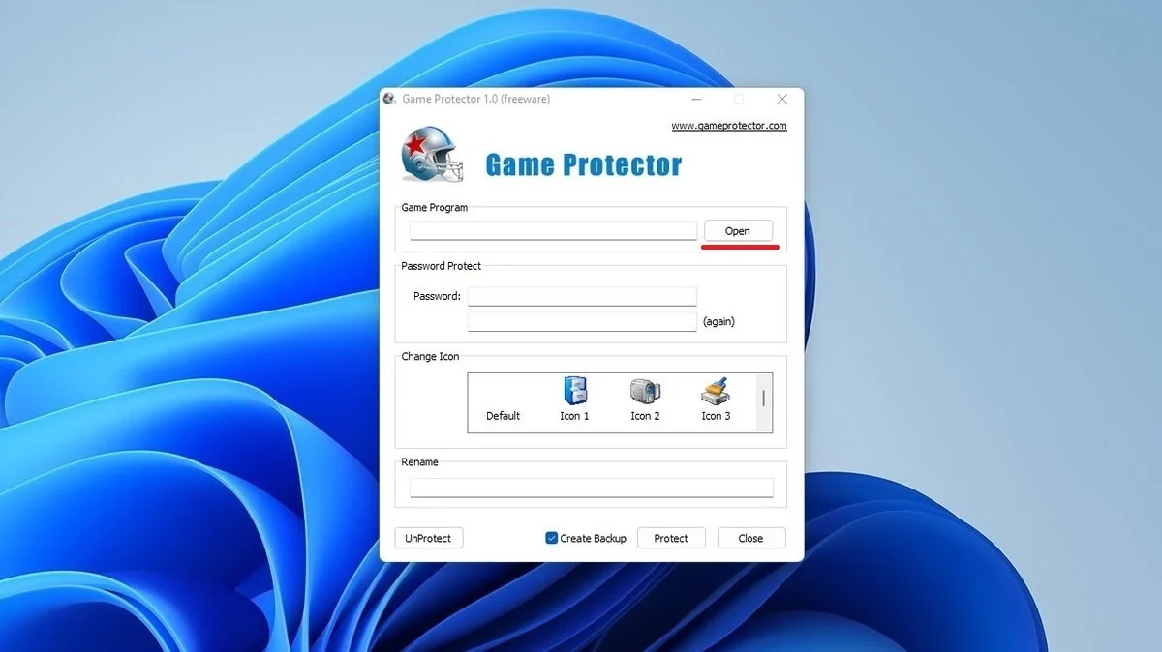Choose the Default icon option
Screen dimensions: 1162x652
(503, 416)
